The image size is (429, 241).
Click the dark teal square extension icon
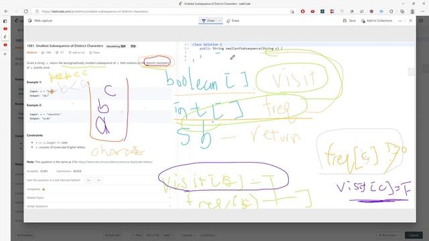[322, 11]
